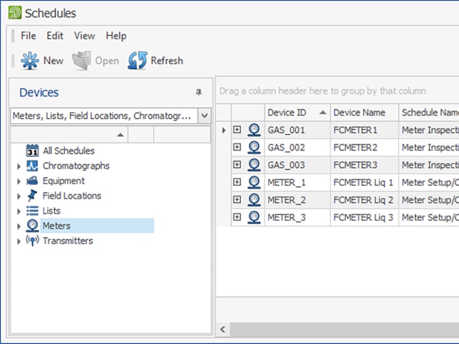Expand the METER_3 row details

tap(237, 217)
